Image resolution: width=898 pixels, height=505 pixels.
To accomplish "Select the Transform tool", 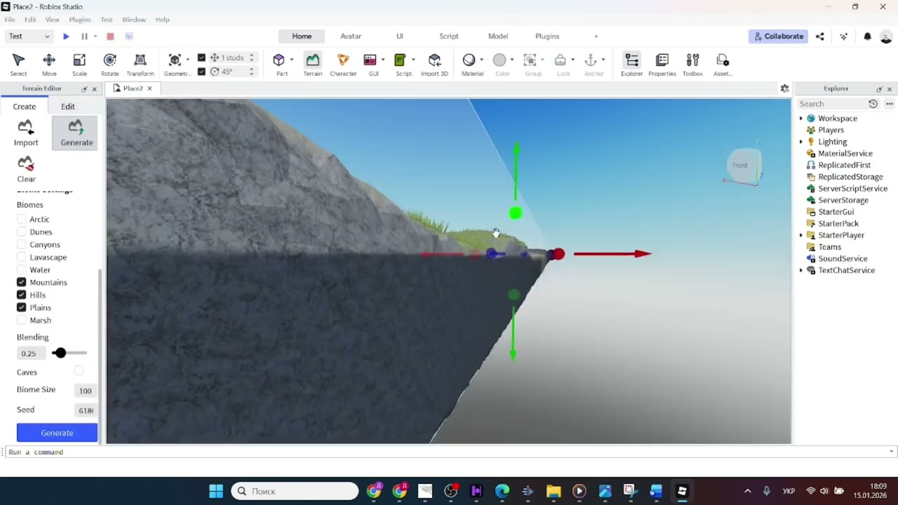I will click(x=140, y=64).
